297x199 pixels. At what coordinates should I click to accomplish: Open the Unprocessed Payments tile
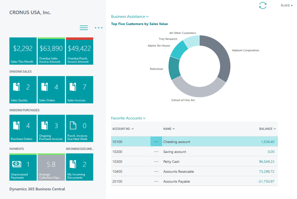[23, 167]
